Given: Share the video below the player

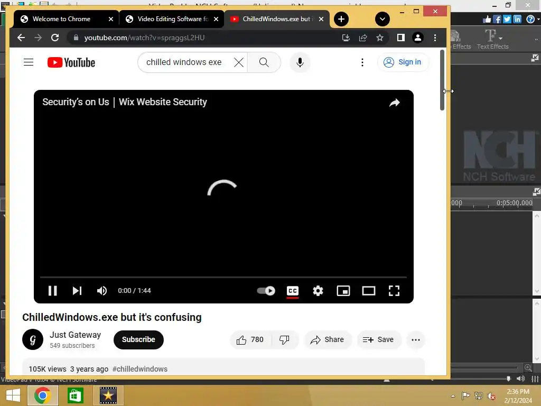Looking at the screenshot, I should pos(327,340).
